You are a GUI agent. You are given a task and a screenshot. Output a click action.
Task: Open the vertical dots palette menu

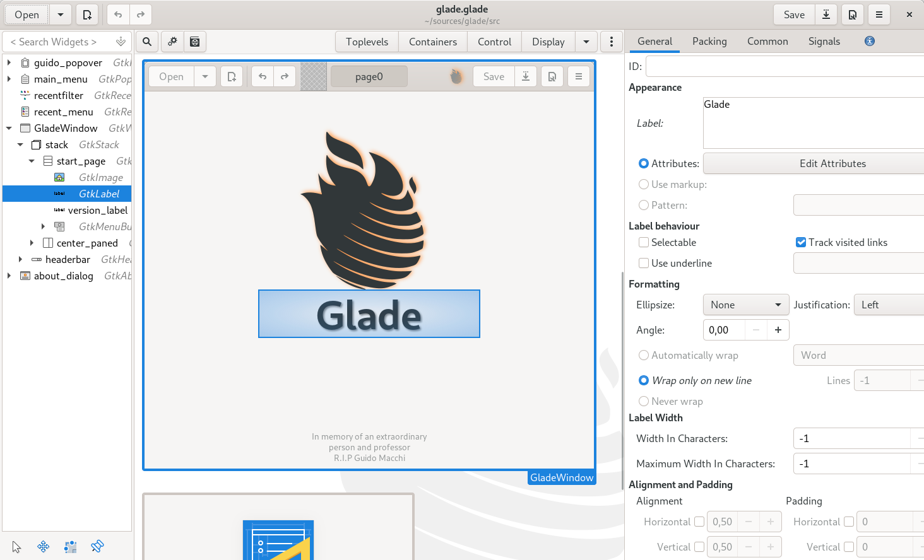[x=611, y=42]
